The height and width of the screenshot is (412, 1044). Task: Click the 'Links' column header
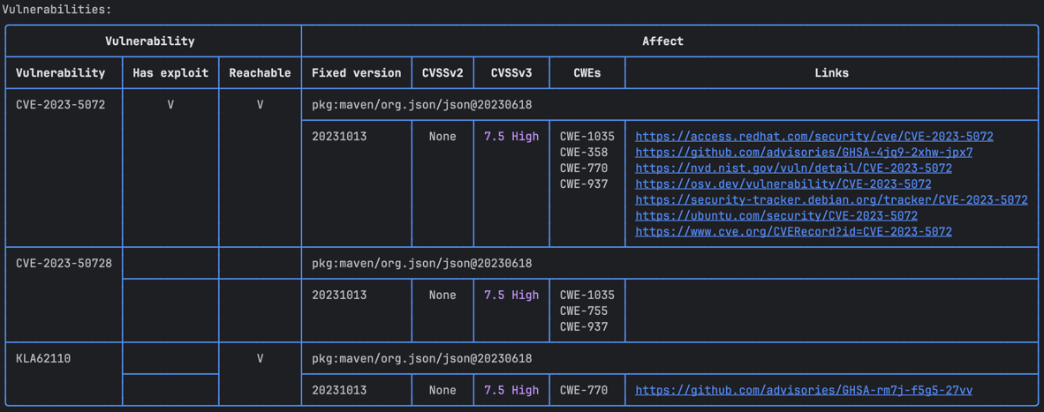(x=832, y=73)
